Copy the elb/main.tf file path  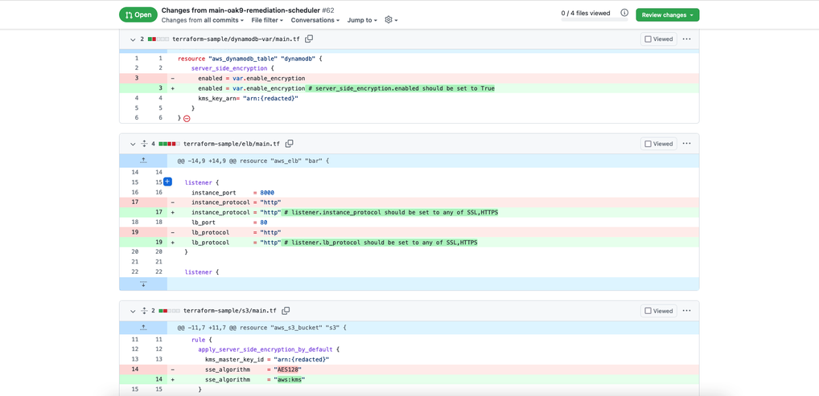coord(290,144)
